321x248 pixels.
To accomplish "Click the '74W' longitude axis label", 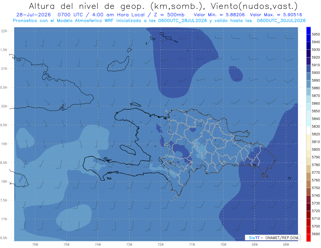I will pos(98,245).
